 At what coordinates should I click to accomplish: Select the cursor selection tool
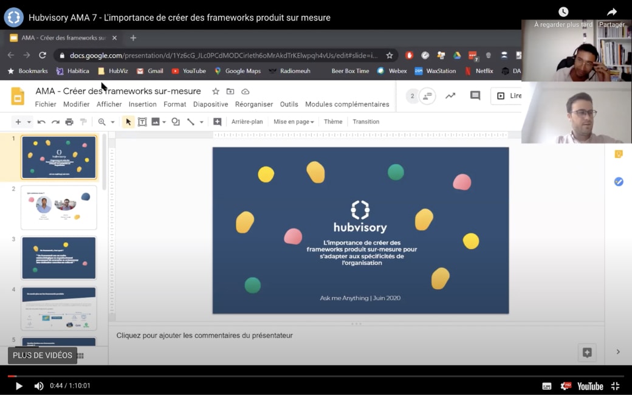128,122
